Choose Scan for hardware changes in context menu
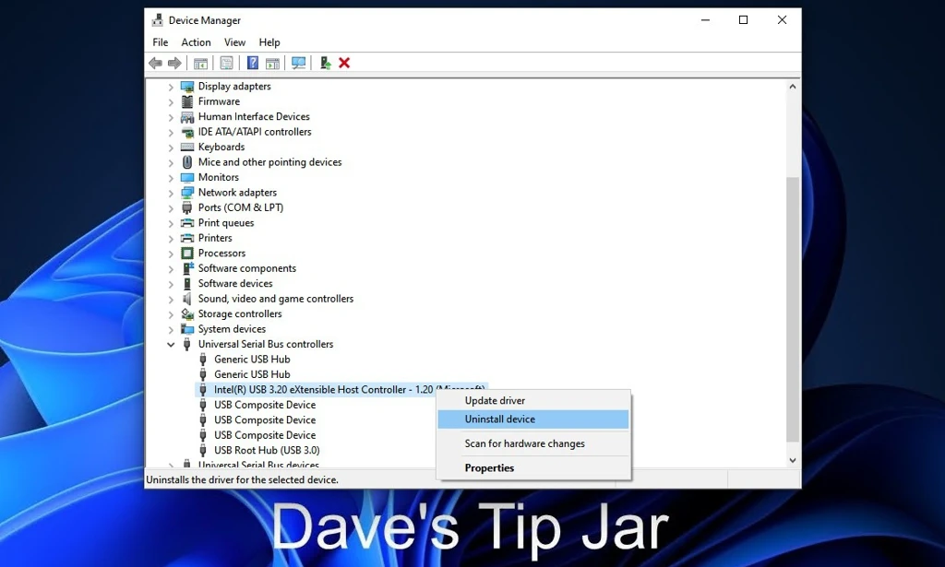 click(x=533, y=443)
